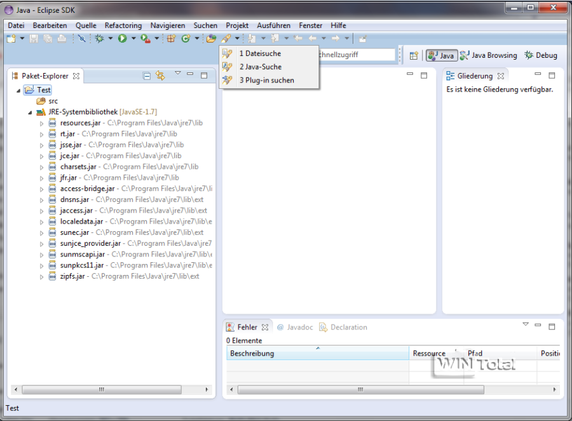This screenshot has width=572, height=421.
Task: Click the Print icon
Action: click(x=62, y=38)
